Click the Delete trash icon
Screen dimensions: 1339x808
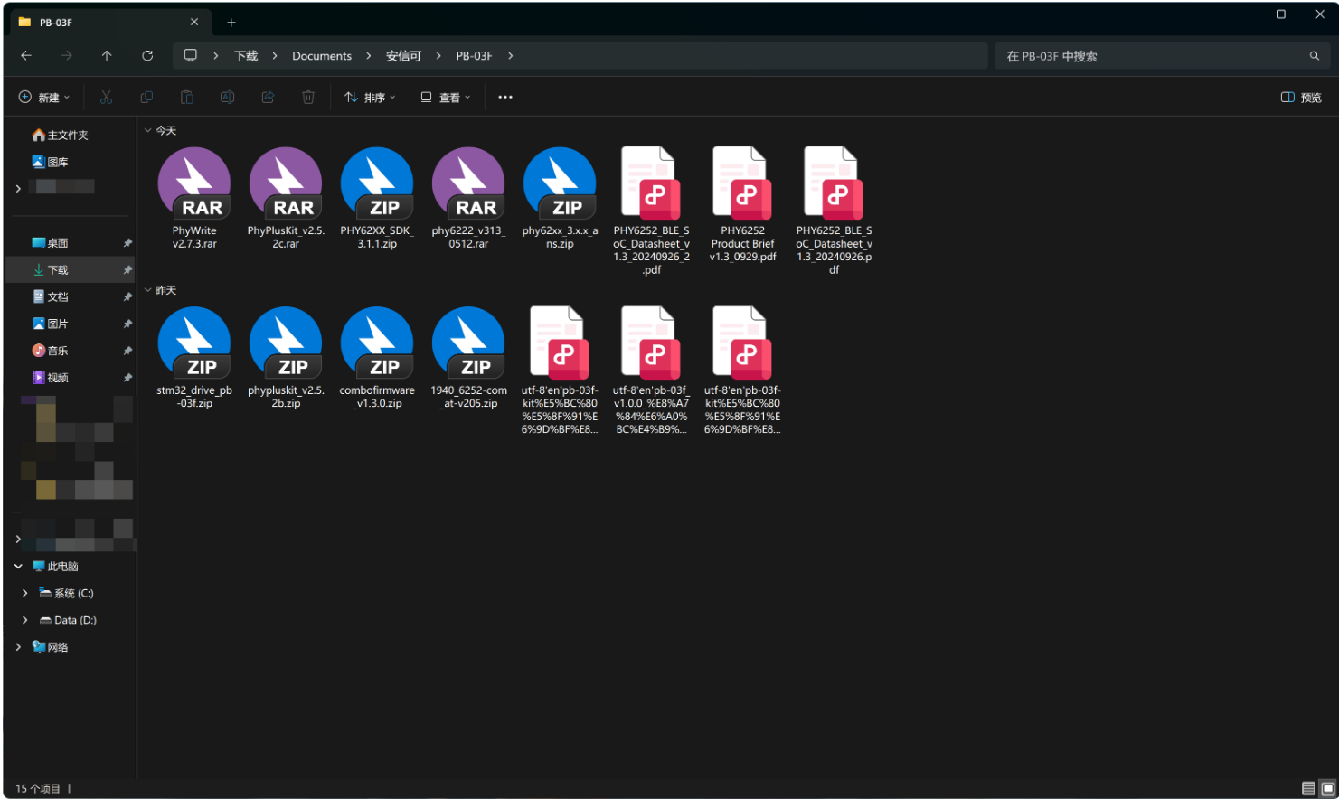[x=308, y=97]
